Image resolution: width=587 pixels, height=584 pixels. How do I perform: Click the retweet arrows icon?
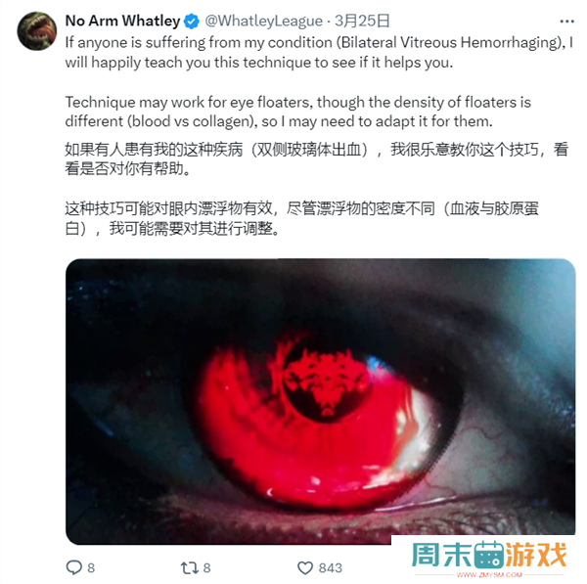(190, 567)
